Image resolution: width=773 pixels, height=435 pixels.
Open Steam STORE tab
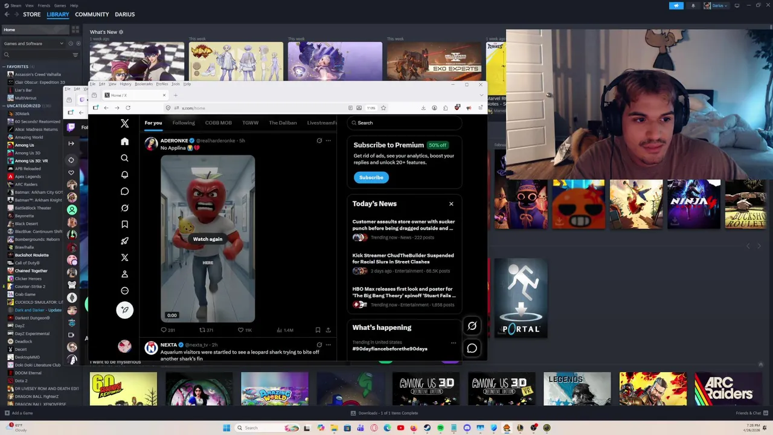point(31,14)
